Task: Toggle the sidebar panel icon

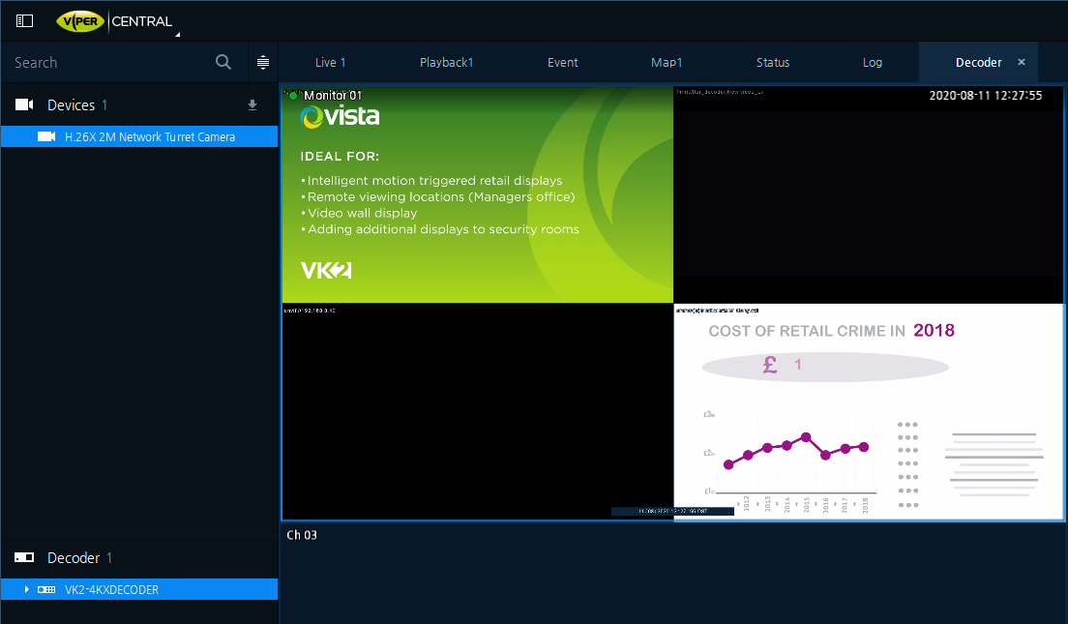Action: pos(24,21)
